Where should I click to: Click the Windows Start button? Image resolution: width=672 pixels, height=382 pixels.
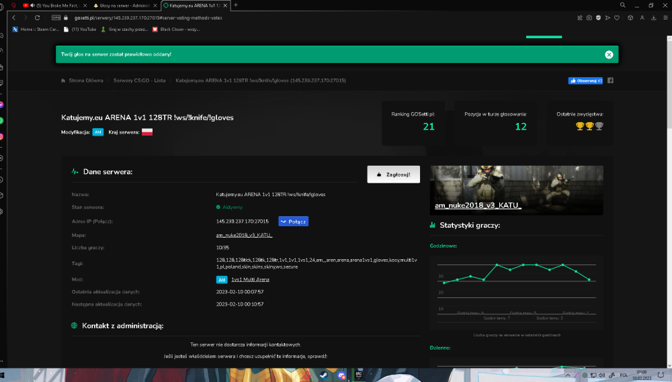point(2,375)
